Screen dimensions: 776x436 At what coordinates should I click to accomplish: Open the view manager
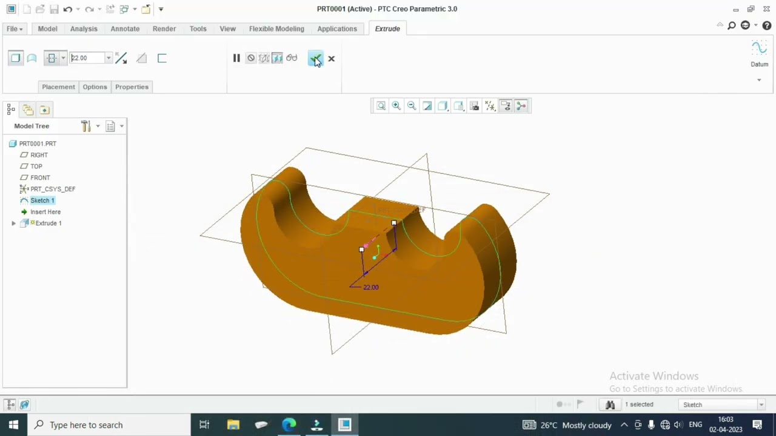click(475, 106)
